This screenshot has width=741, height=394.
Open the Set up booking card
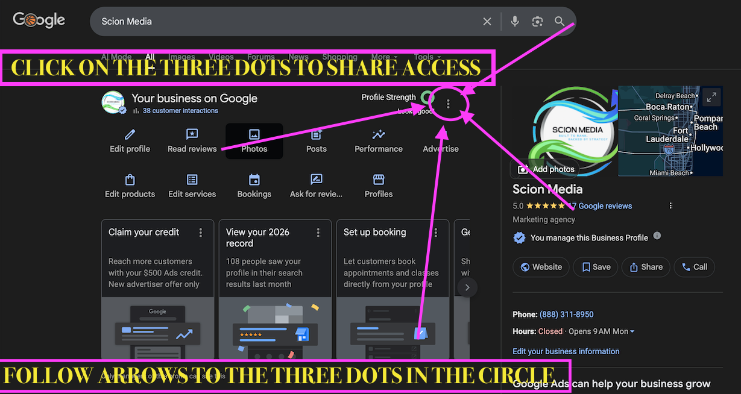[x=393, y=290]
